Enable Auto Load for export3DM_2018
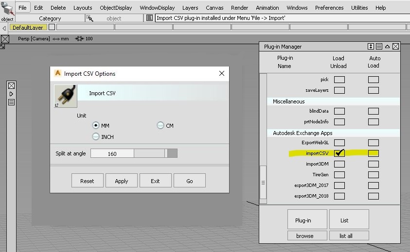Screen dimensions: 410x252 [374, 196]
